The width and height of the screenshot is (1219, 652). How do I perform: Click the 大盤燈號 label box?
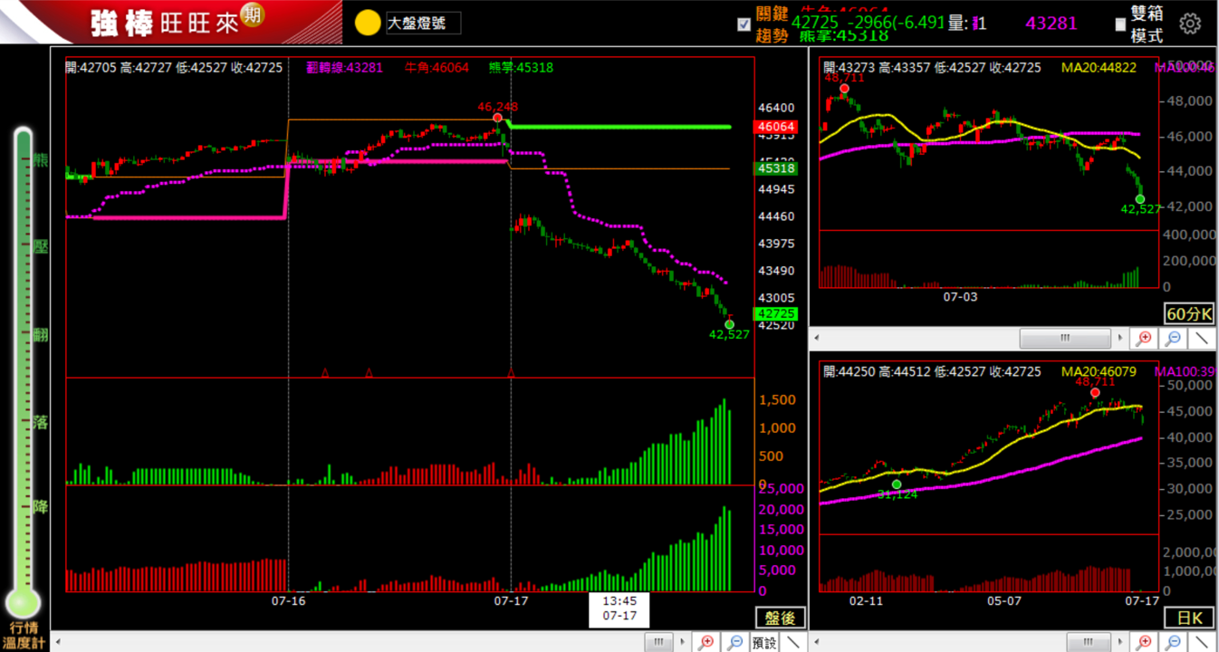click(x=423, y=24)
